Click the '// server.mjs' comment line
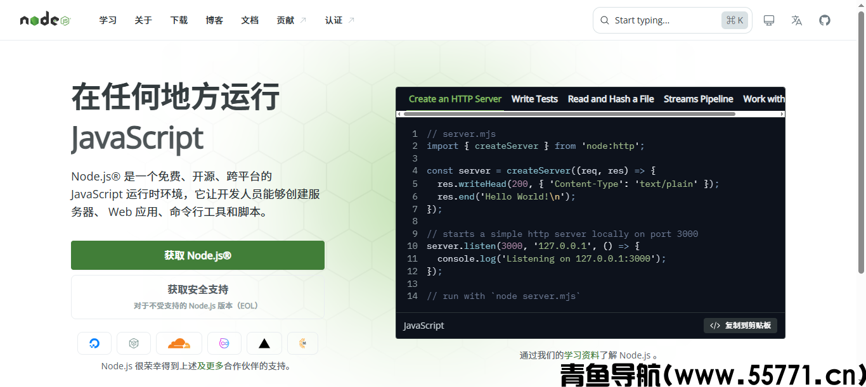This screenshot has width=866, height=387. coord(462,134)
